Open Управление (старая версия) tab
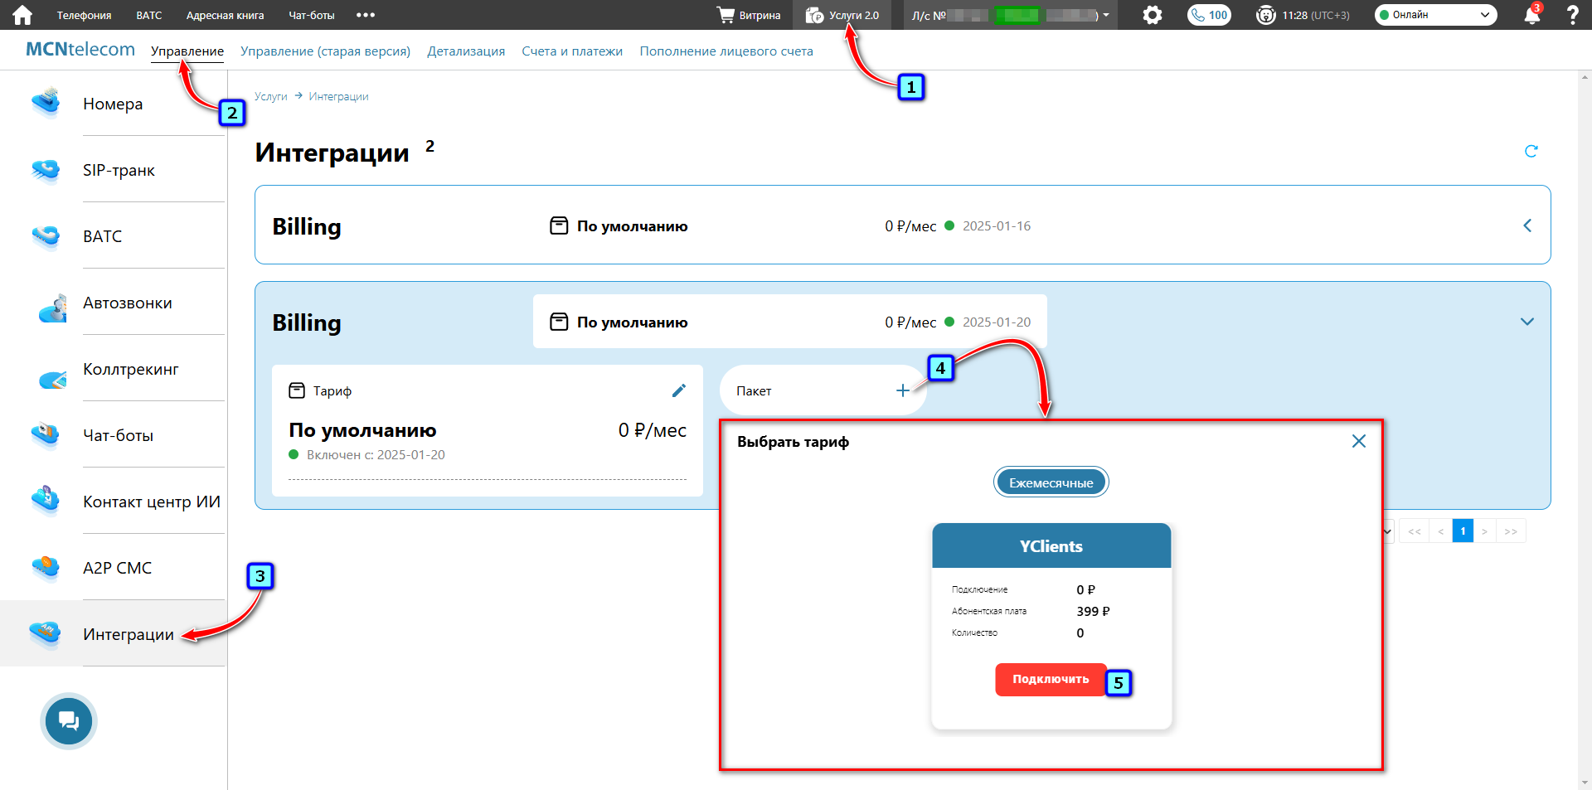The image size is (1592, 790). pos(325,51)
